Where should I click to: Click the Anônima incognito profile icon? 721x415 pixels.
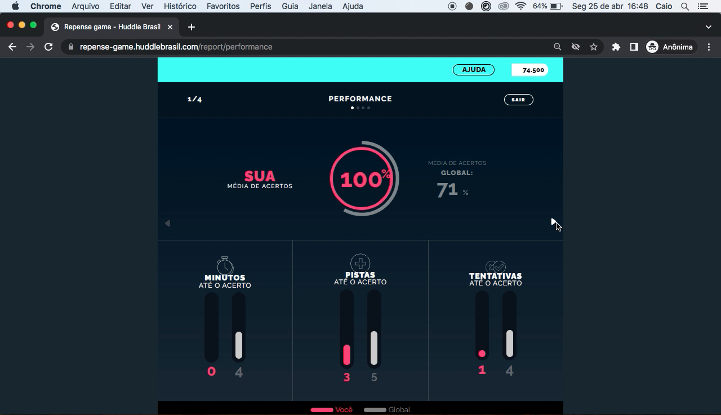tap(652, 47)
